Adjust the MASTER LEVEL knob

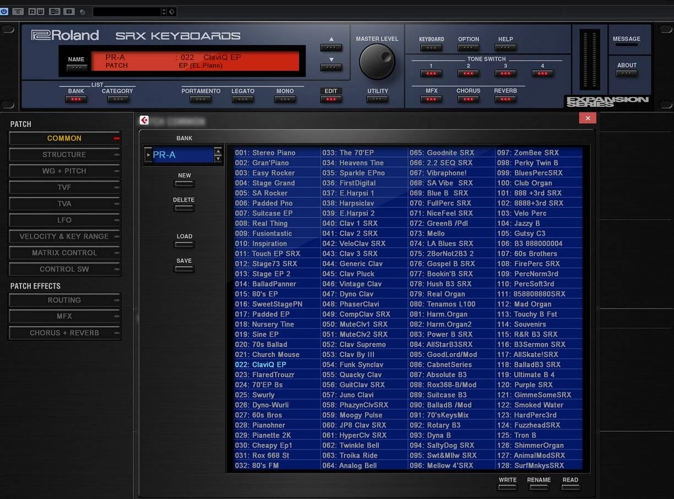377,62
